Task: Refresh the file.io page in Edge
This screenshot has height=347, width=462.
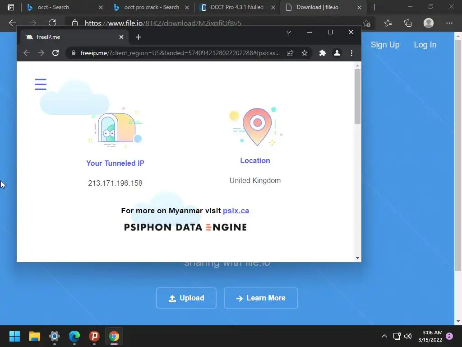Action: (x=52, y=23)
